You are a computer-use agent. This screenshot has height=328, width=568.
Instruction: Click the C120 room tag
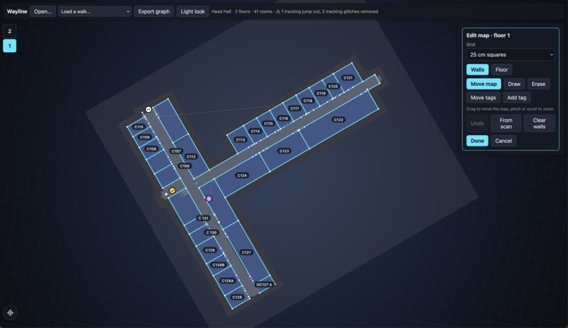point(333,87)
